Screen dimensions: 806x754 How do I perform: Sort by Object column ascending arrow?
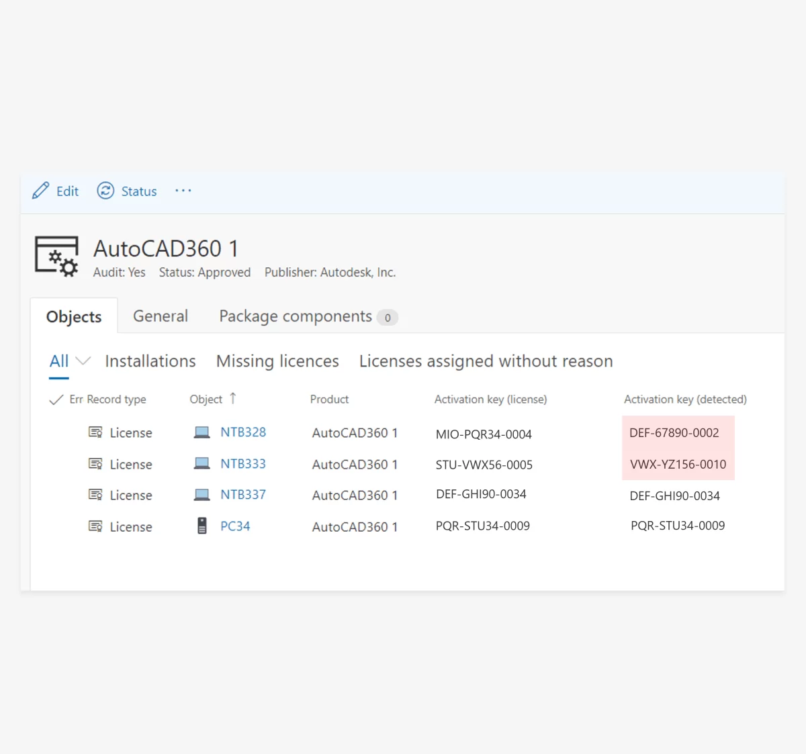coord(233,398)
